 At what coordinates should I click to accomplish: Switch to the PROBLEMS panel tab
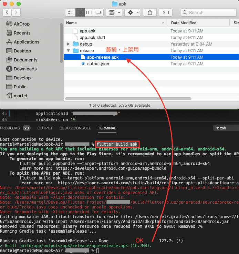click(x=10, y=128)
